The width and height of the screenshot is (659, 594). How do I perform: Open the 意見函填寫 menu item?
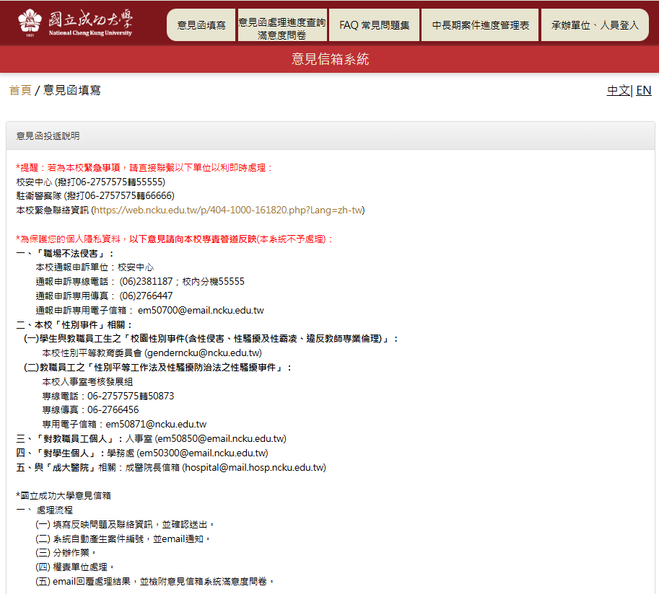(201, 25)
